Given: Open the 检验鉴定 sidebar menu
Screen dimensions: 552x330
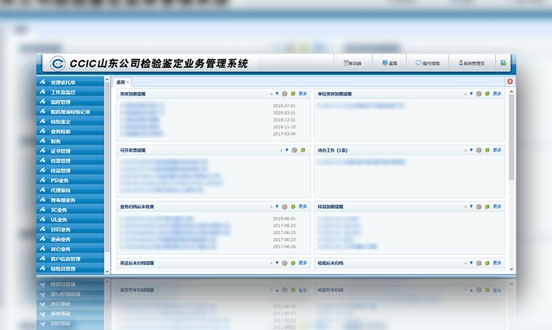Looking at the screenshot, I should click(x=70, y=121).
